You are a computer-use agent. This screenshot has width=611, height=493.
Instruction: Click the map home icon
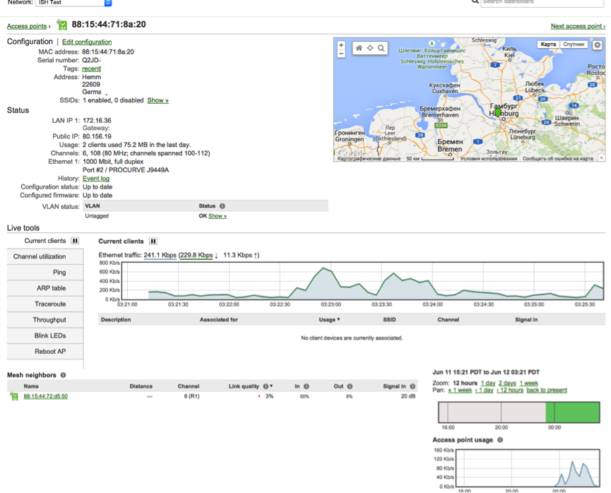point(359,48)
